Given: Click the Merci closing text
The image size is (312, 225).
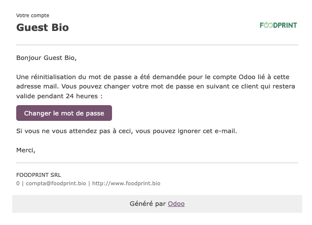Looking at the screenshot, I should 26,150.
